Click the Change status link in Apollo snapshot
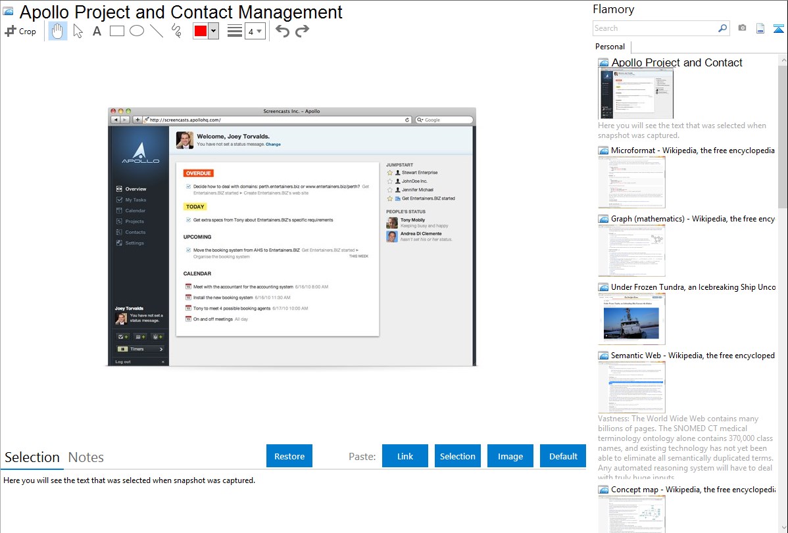The image size is (788, 533). (274, 144)
